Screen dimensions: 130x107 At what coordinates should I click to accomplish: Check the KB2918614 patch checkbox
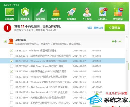pos(12,82)
